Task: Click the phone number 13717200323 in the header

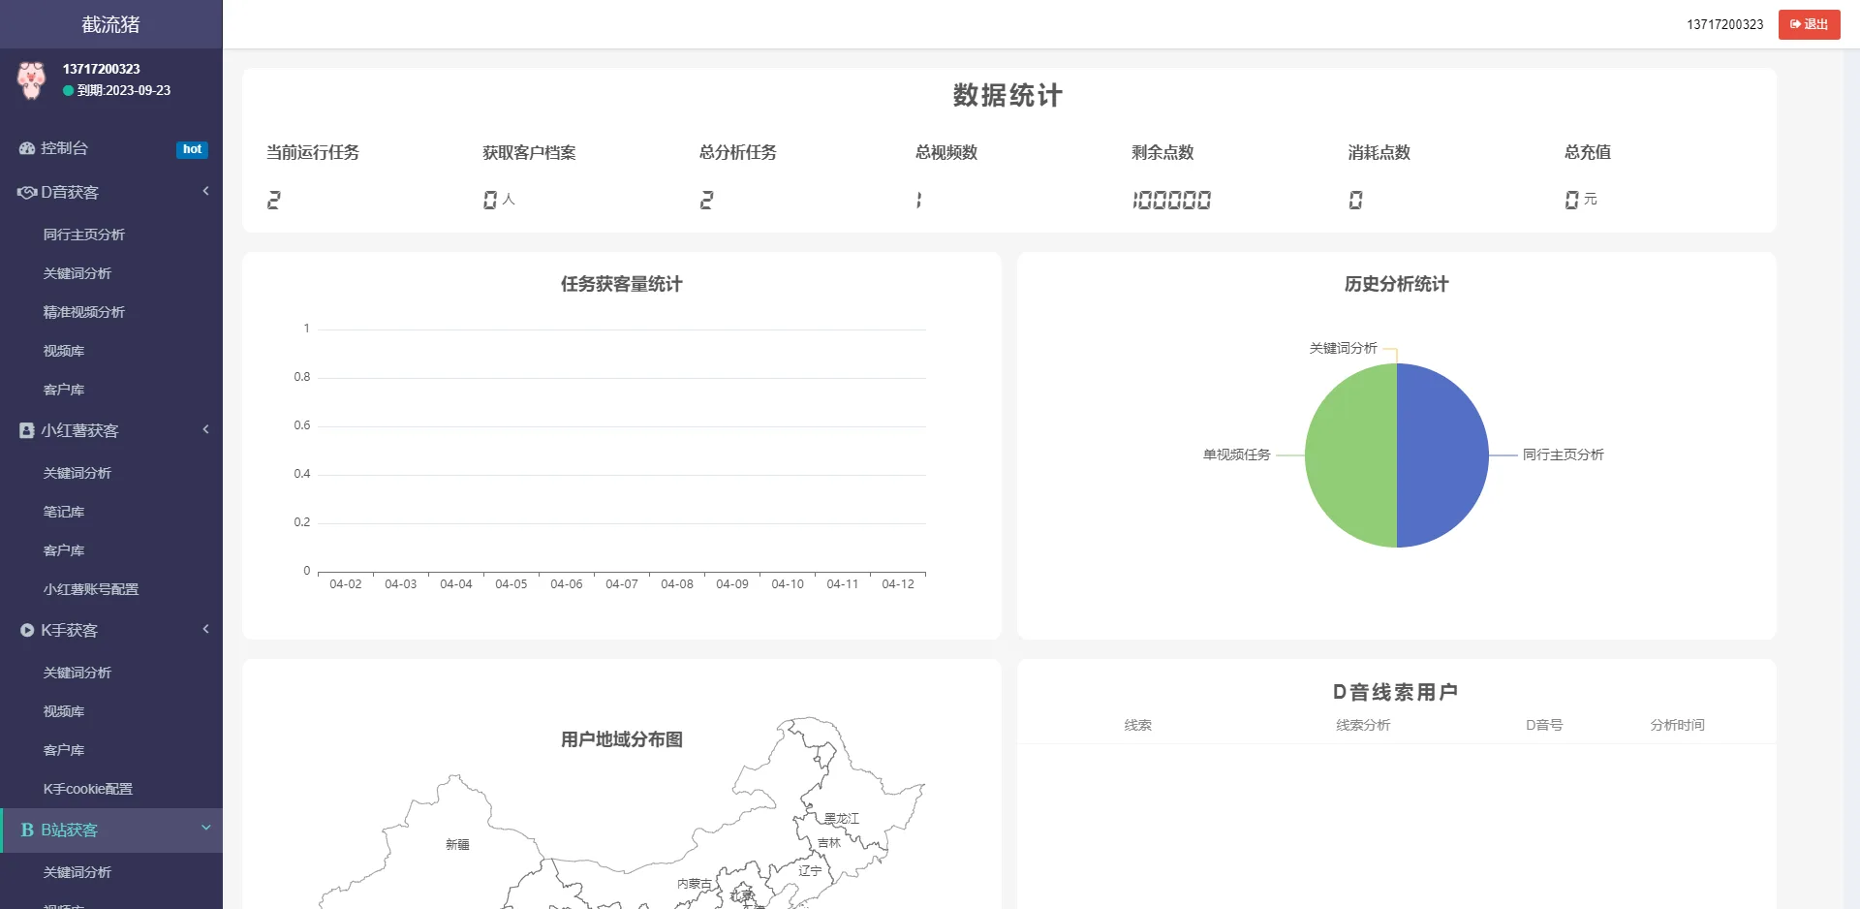Action: 1724,24
